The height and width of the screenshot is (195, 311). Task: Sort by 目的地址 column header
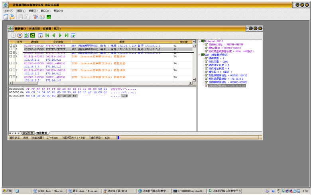coord(58,42)
